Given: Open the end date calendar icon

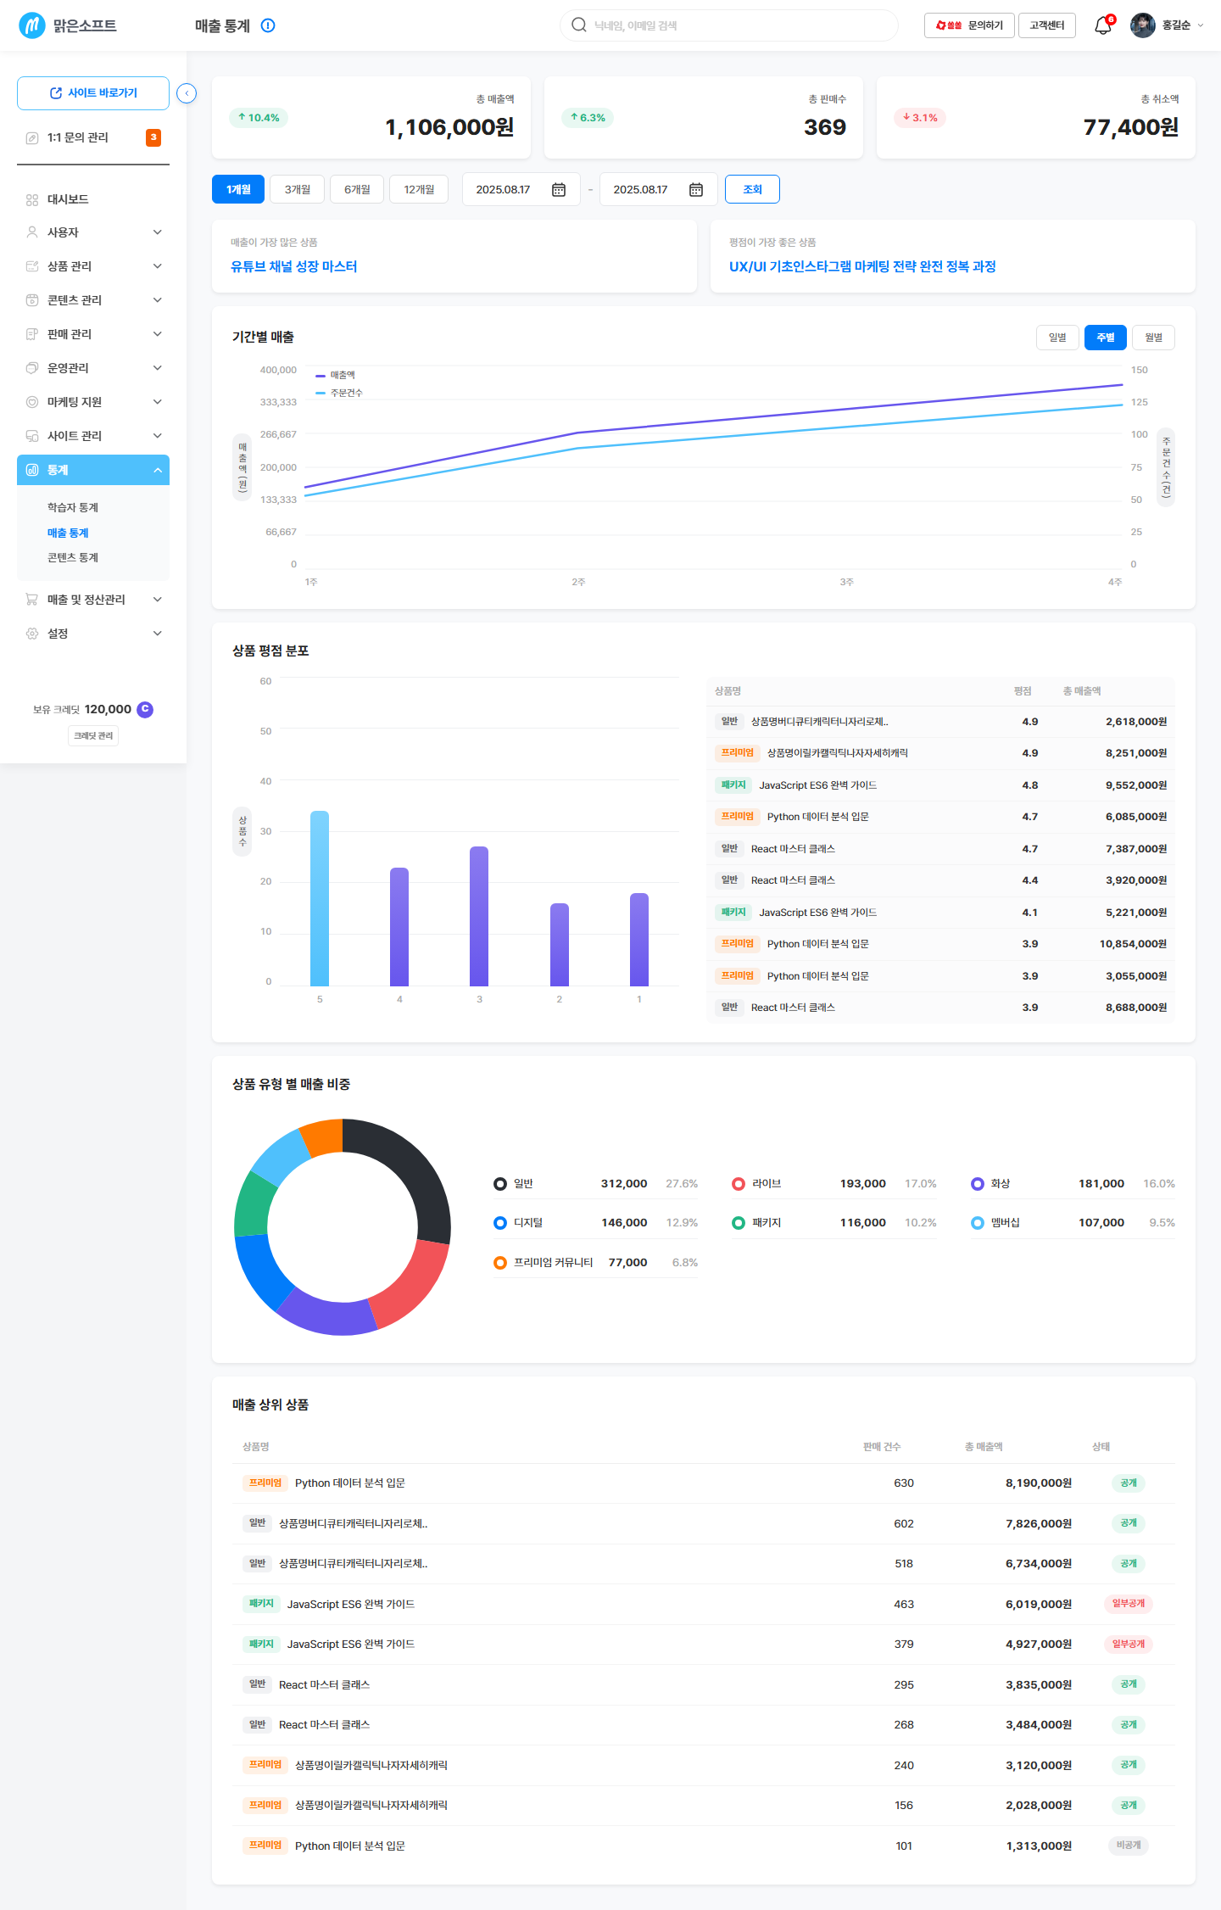Looking at the screenshot, I should pos(696,190).
